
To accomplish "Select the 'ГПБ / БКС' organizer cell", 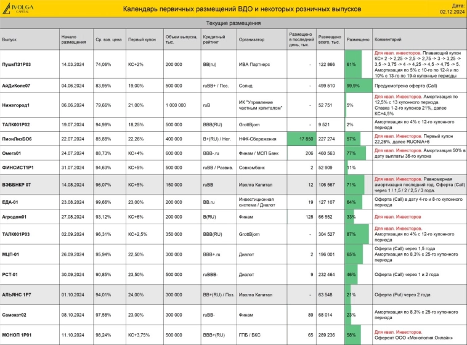I will point(249,335).
